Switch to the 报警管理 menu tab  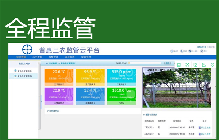tap(54, 57)
